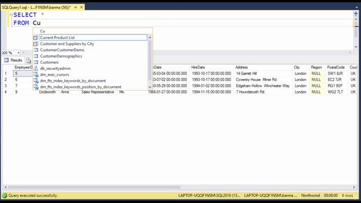Click the green query success check icon
Viewport: 361px width, 203px height.
pyautogui.click(x=5, y=196)
